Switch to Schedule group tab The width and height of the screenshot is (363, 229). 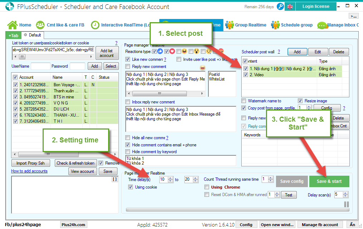(x=292, y=25)
